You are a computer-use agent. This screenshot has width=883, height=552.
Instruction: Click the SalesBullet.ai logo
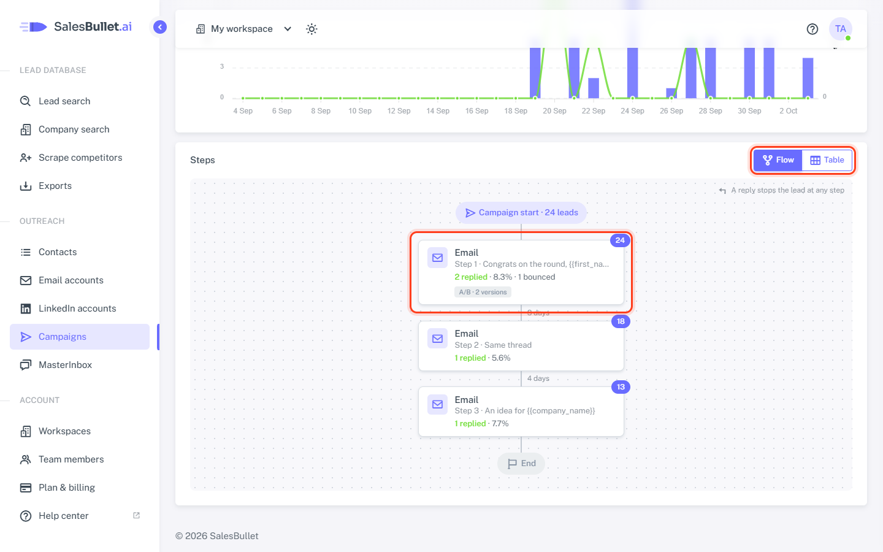coord(75,26)
